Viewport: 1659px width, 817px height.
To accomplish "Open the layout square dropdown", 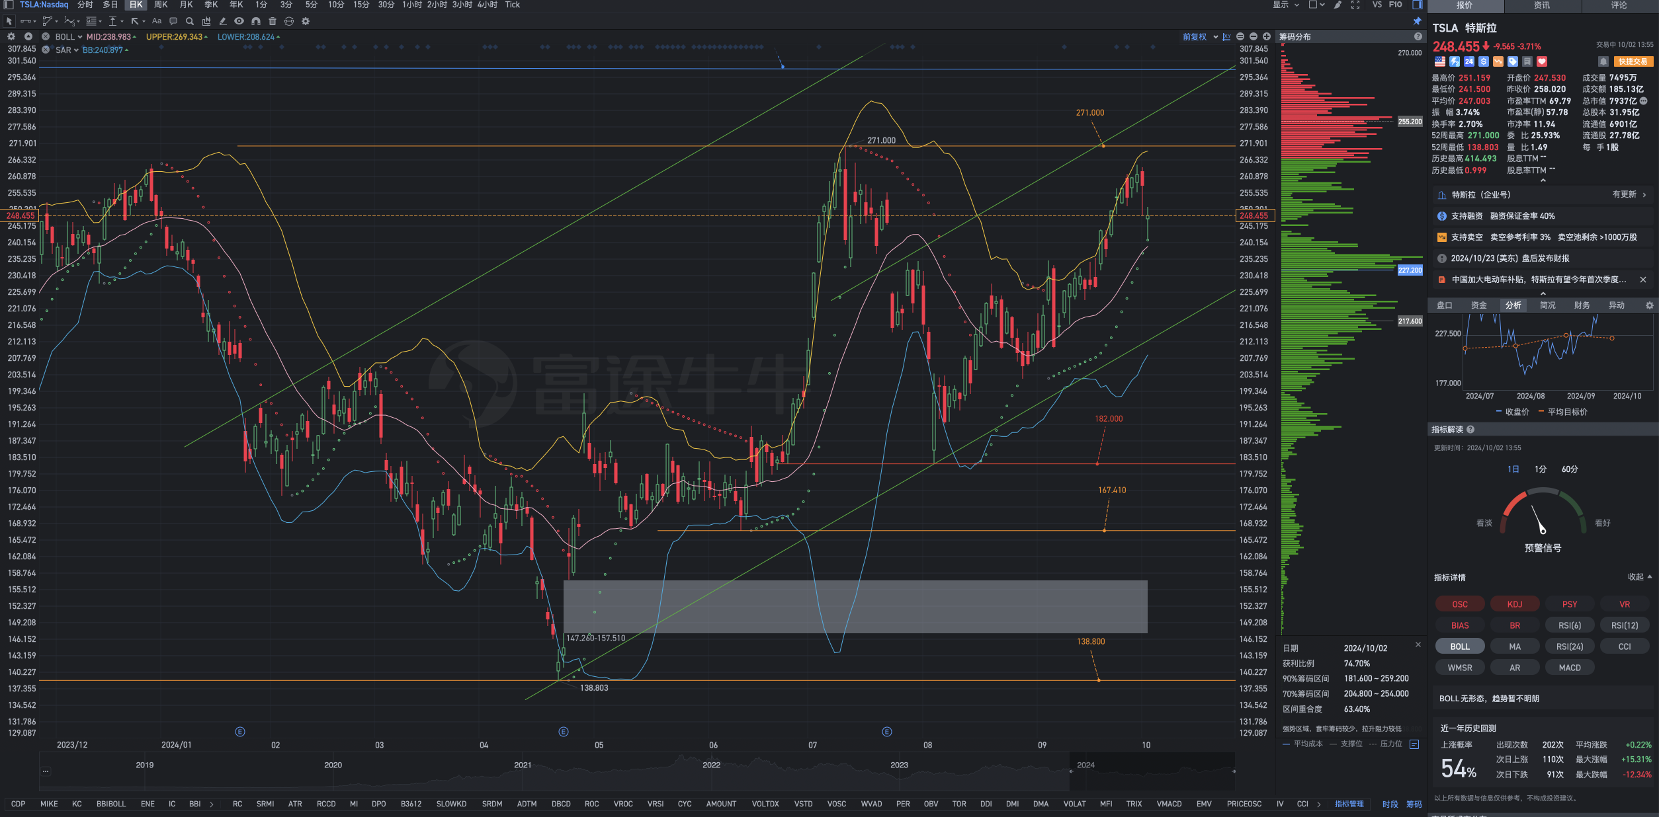I will (1316, 5).
